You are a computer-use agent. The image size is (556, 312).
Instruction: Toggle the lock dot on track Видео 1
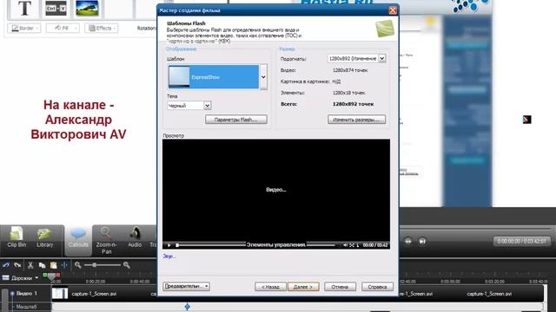pos(12,293)
